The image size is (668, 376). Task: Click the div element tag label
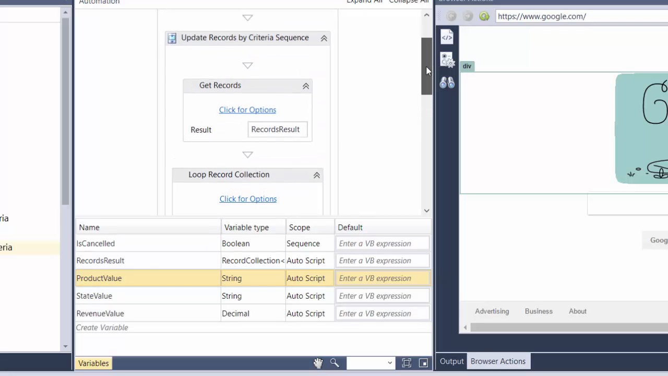(x=467, y=66)
